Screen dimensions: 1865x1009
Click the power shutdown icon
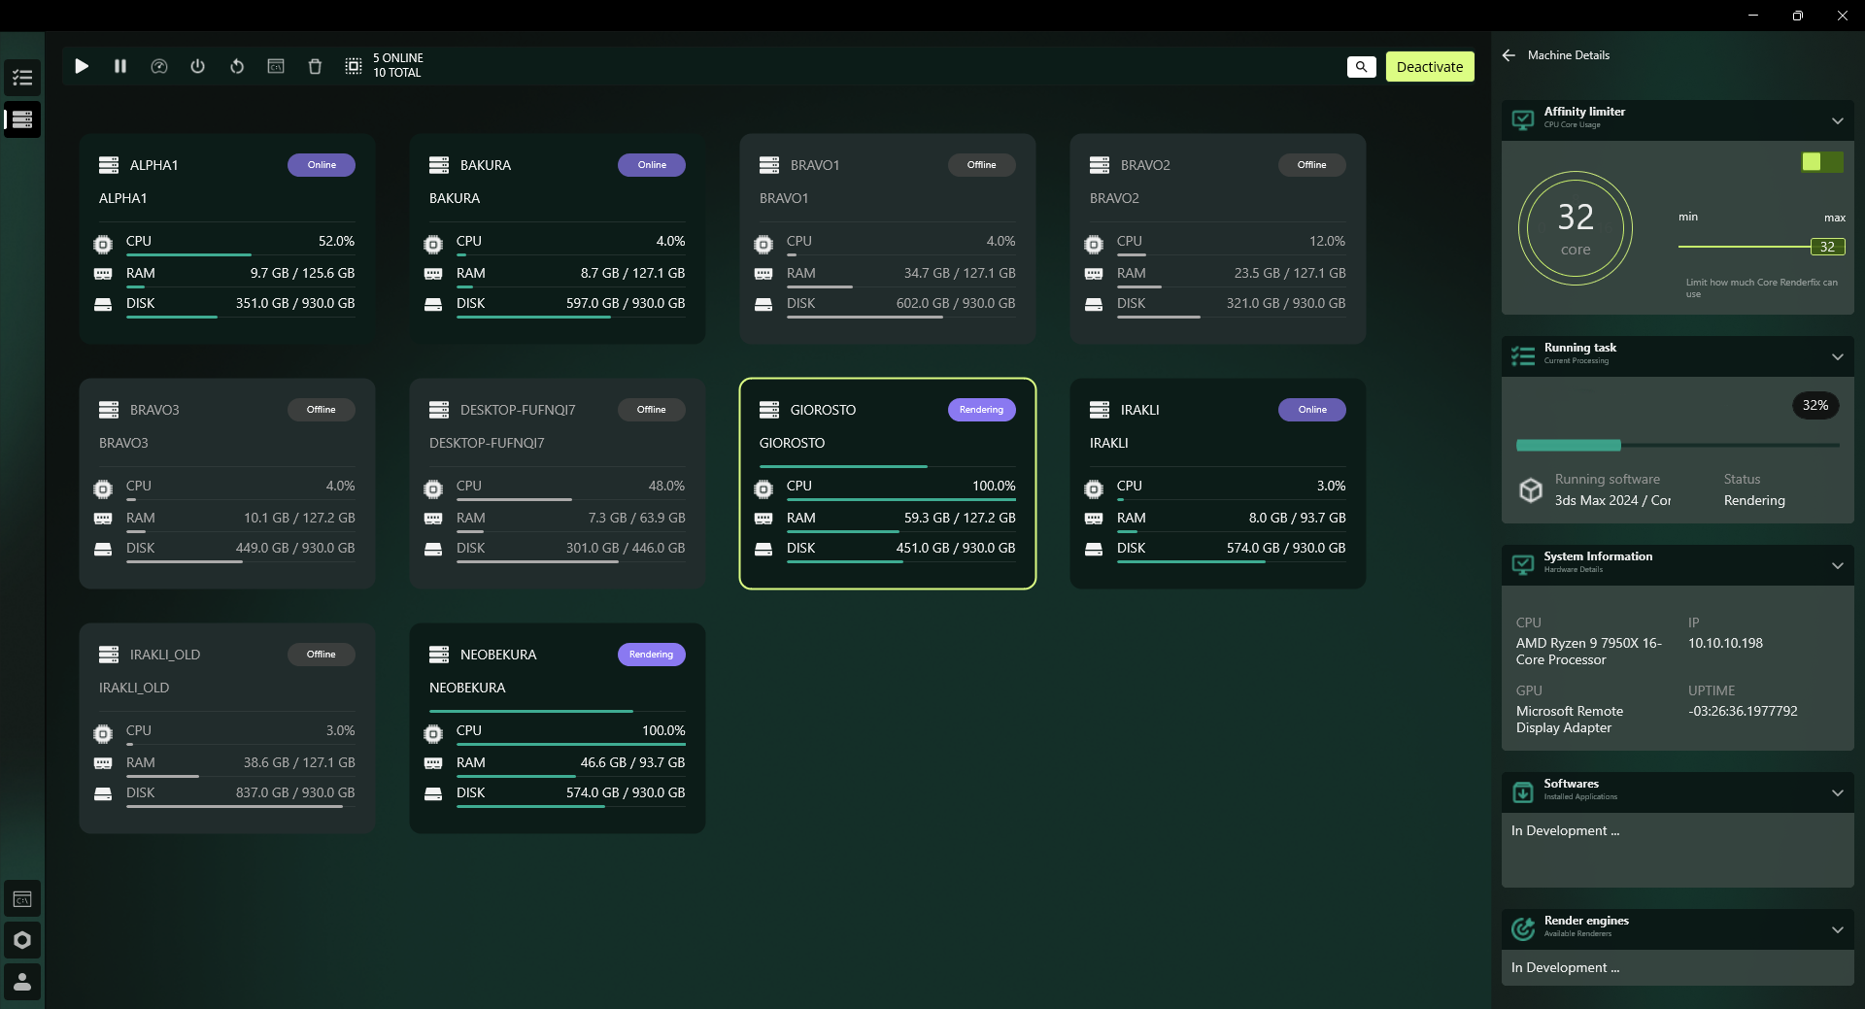point(198,66)
